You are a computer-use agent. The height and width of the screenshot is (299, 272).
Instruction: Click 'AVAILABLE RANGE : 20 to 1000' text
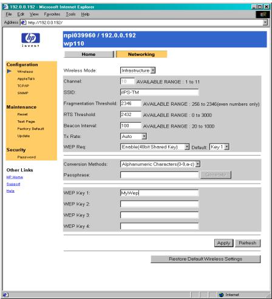(178, 126)
